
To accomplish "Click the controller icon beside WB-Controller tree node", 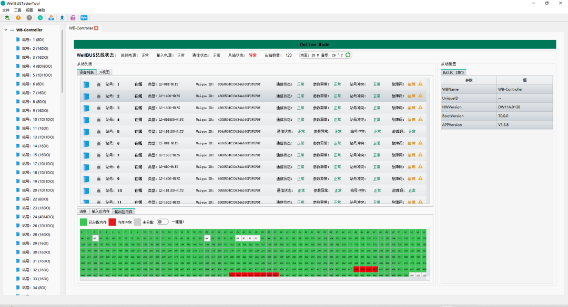I will [12, 30].
